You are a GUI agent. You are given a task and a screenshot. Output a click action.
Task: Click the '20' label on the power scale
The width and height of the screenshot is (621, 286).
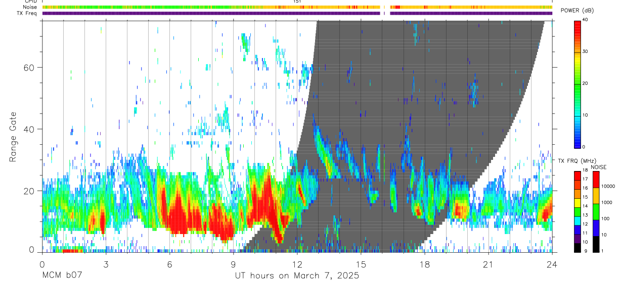point(586,83)
